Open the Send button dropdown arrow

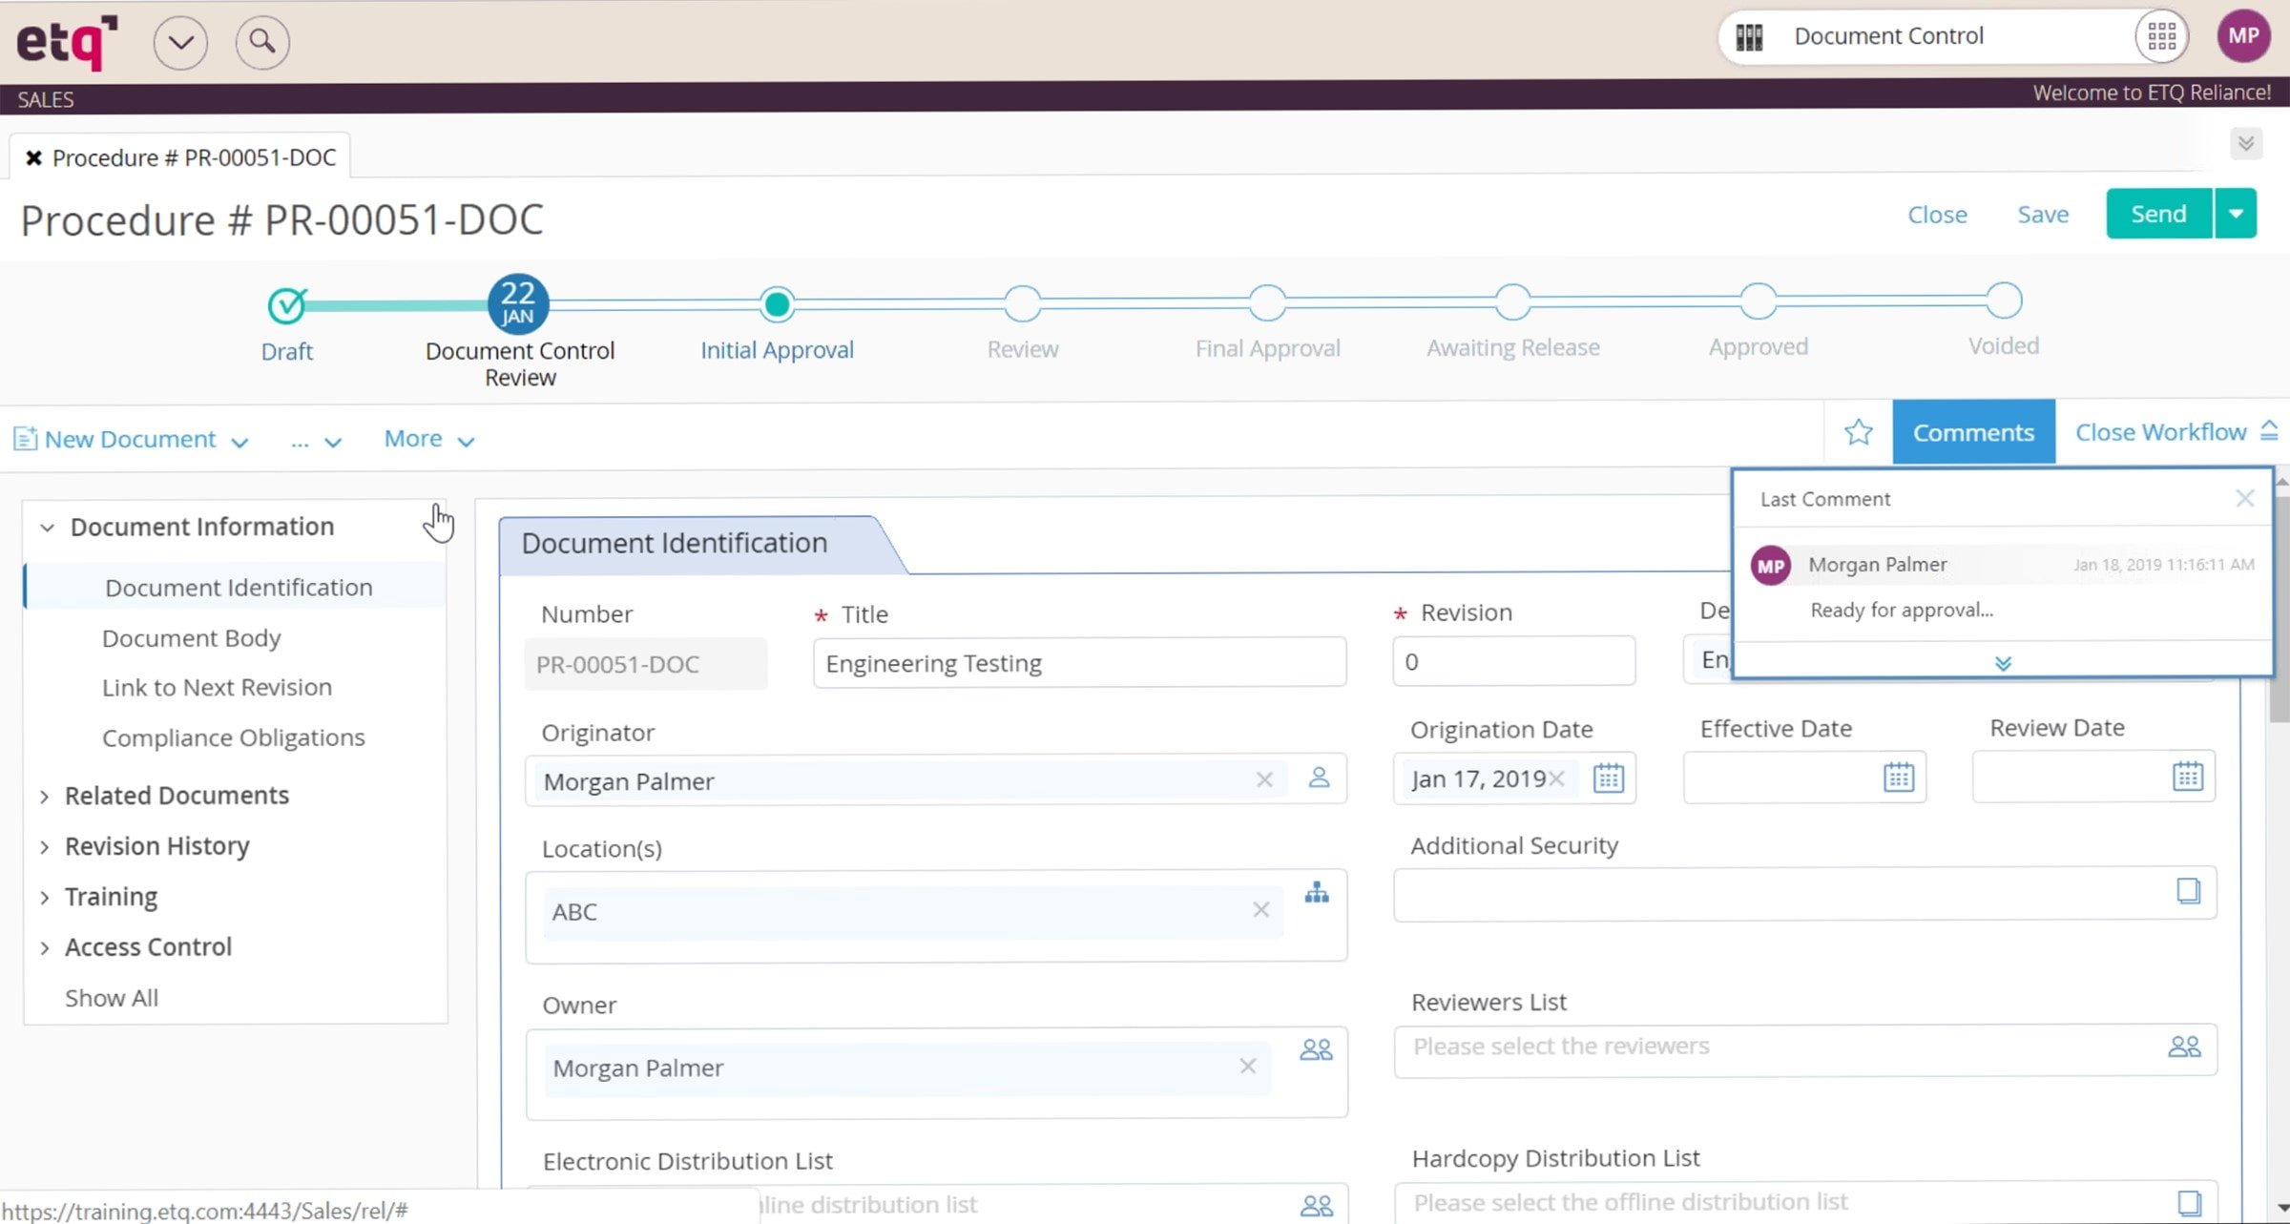coord(2236,214)
